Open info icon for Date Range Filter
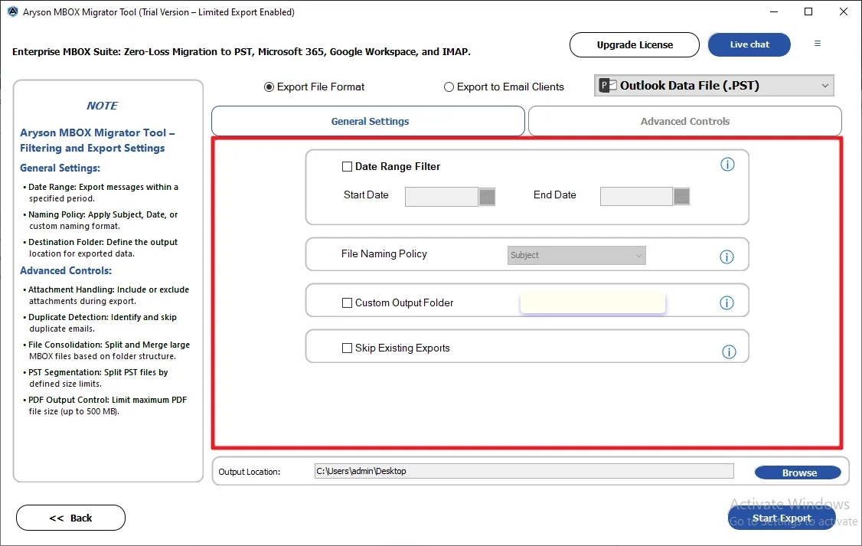 coord(727,165)
